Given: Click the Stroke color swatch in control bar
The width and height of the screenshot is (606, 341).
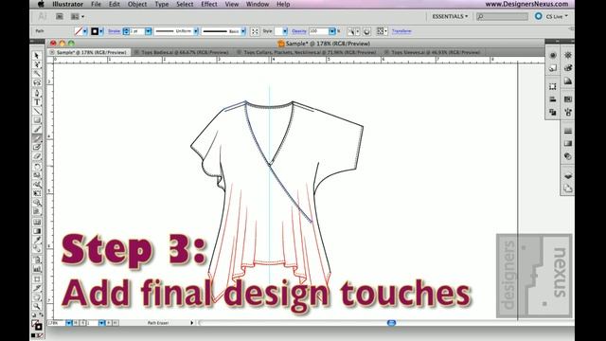Looking at the screenshot, I should click(x=95, y=31).
